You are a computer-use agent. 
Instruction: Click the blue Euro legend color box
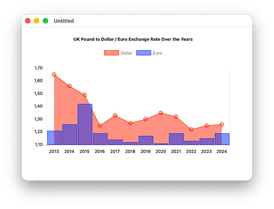coord(144,53)
